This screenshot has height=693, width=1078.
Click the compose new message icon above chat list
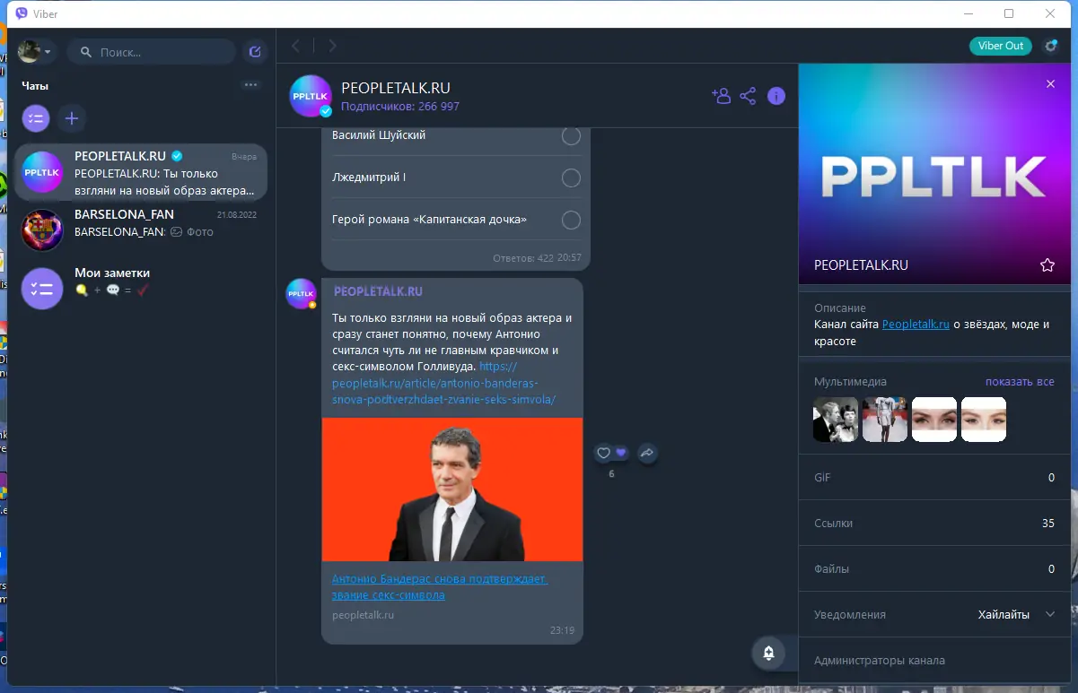tap(254, 51)
